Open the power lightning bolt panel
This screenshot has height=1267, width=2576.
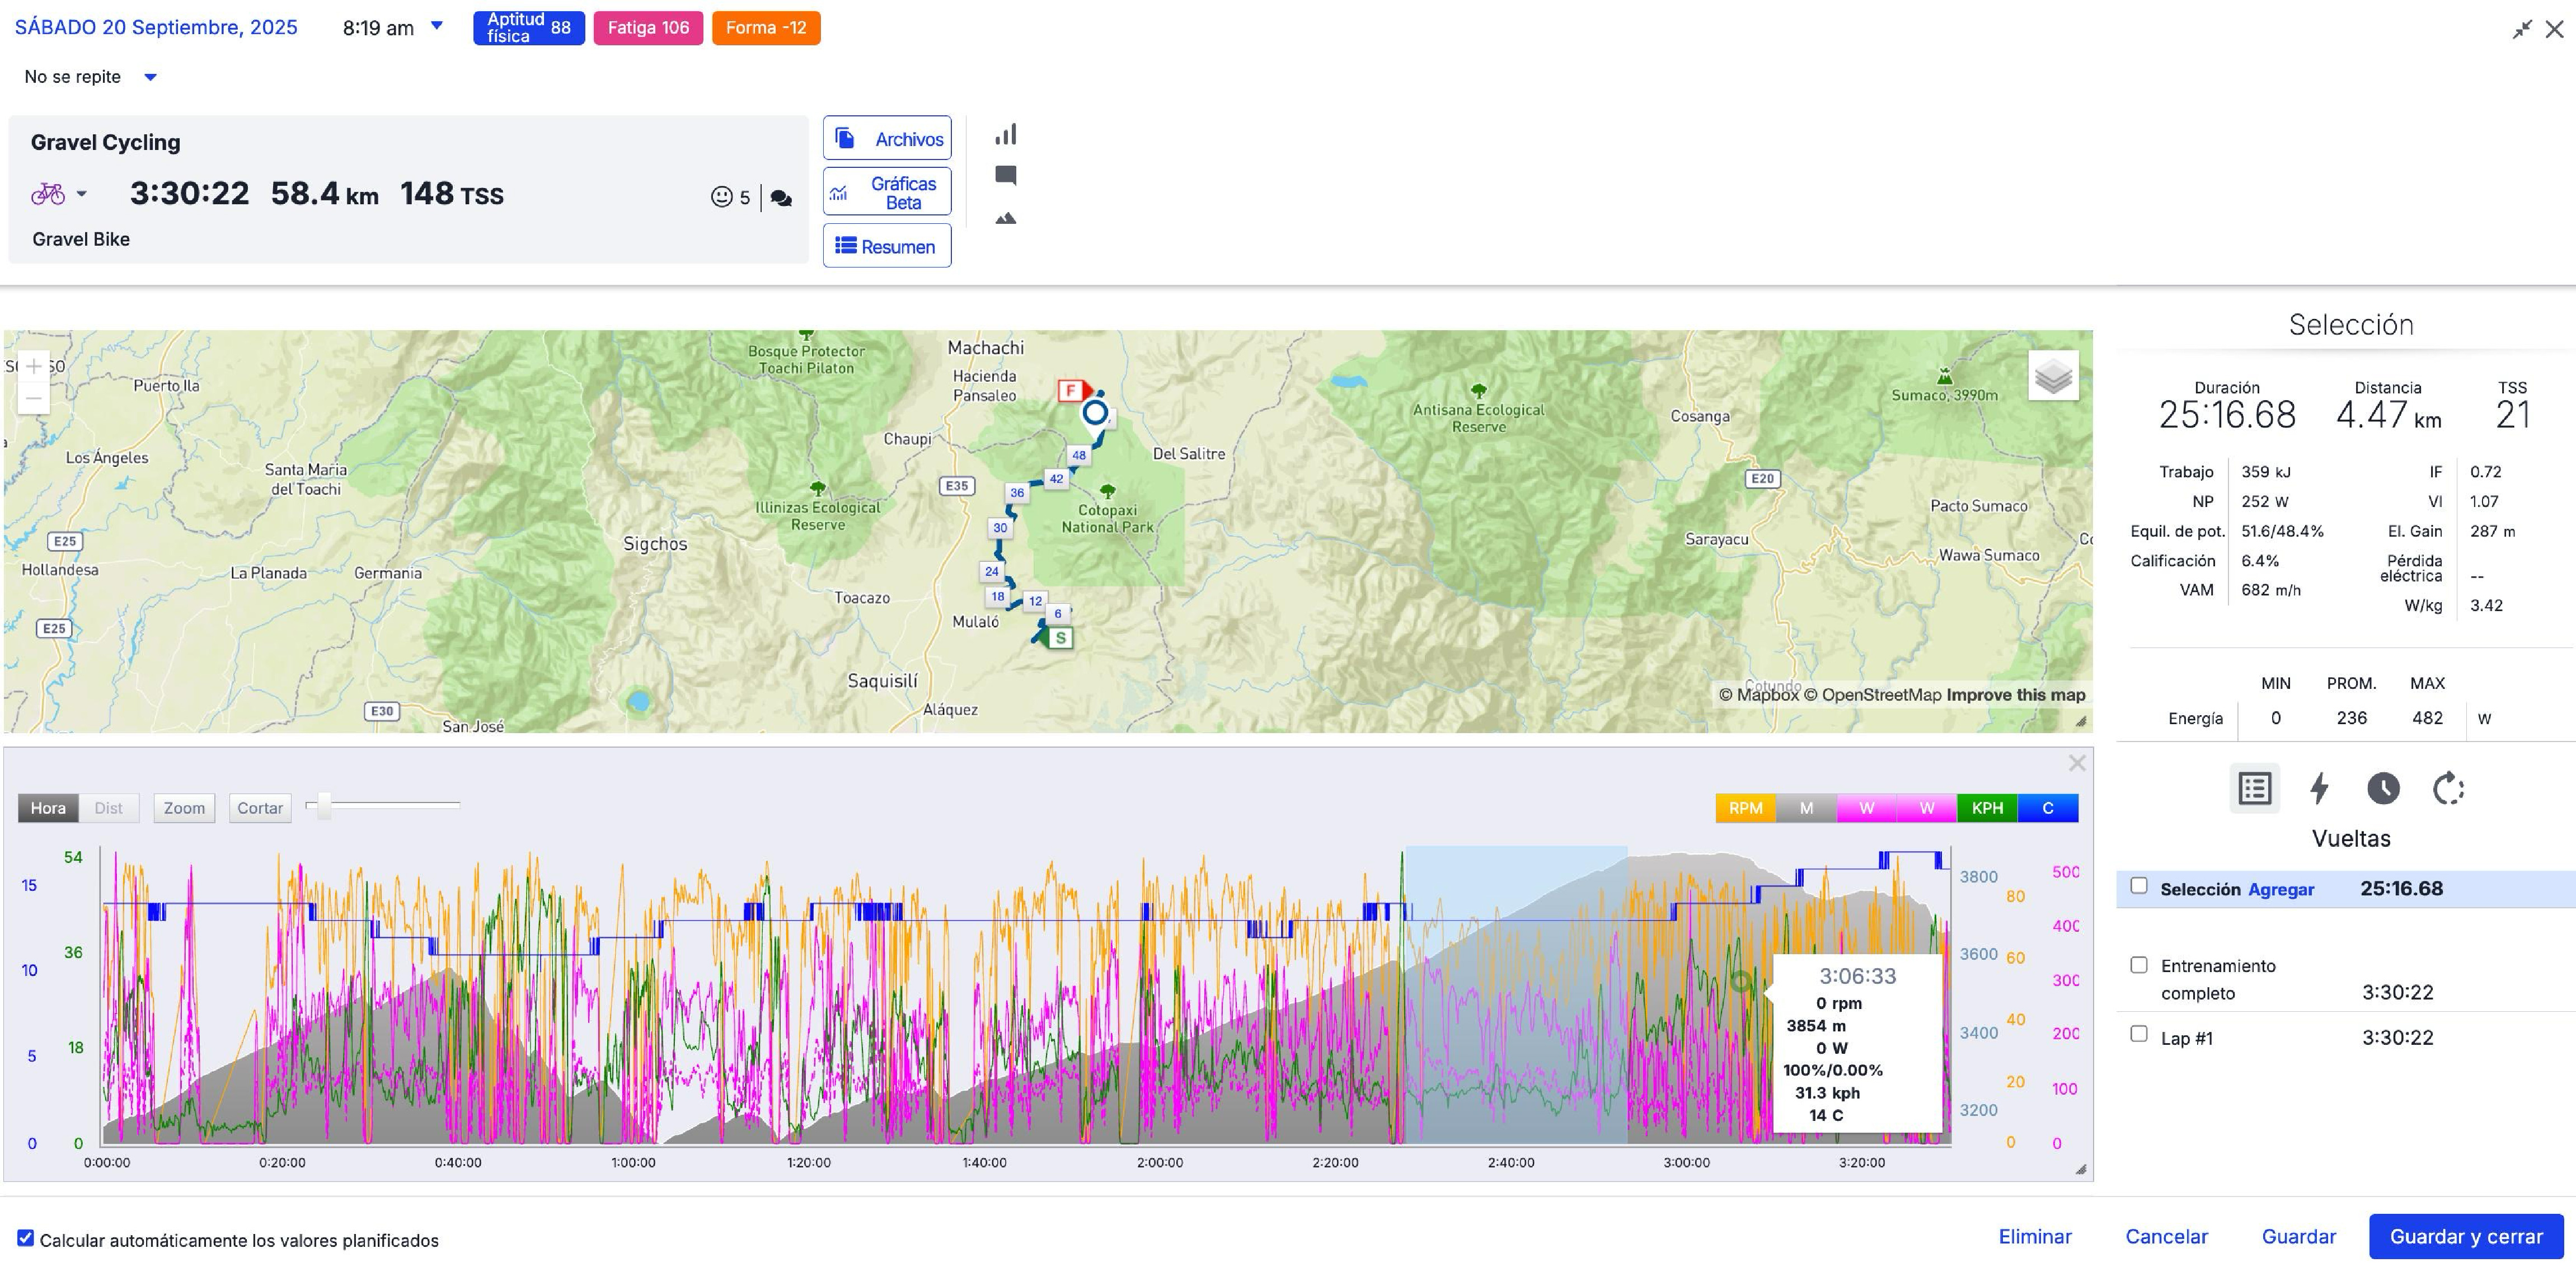(x=2319, y=789)
